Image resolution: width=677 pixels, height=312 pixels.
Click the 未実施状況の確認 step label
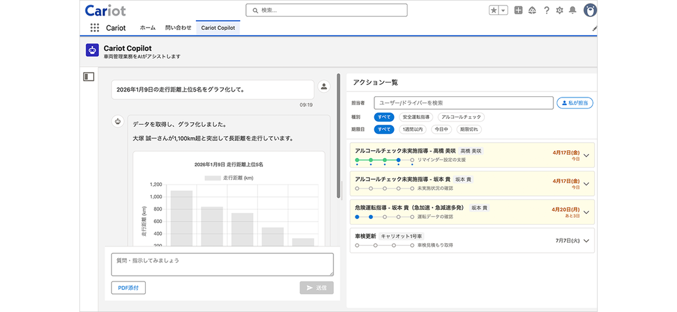[x=435, y=188]
